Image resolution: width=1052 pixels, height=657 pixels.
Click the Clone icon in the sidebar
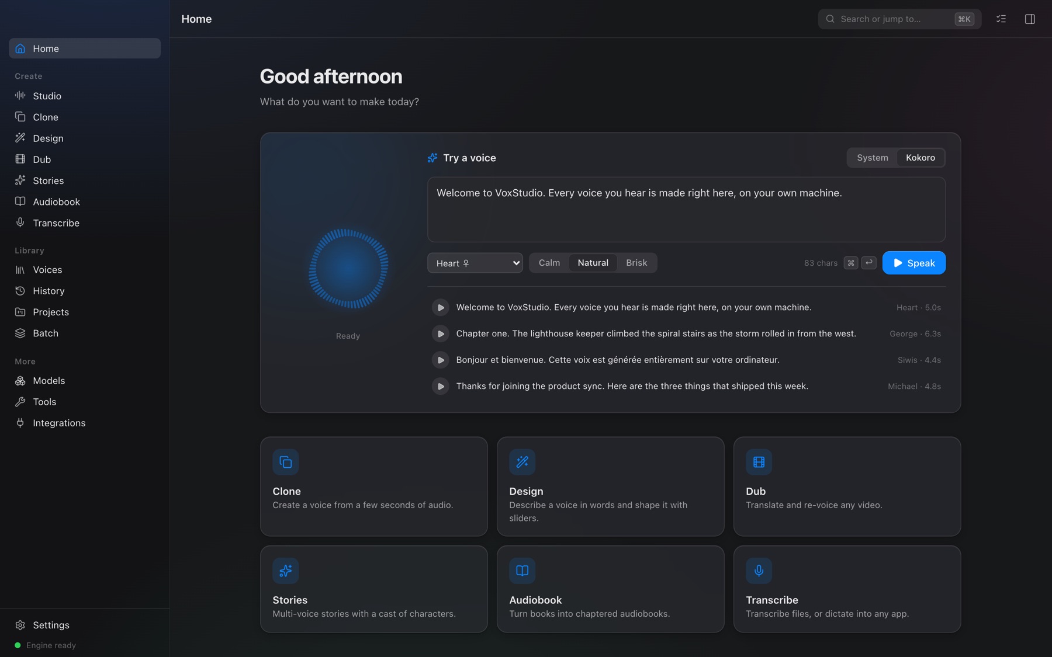coord(20,117)
